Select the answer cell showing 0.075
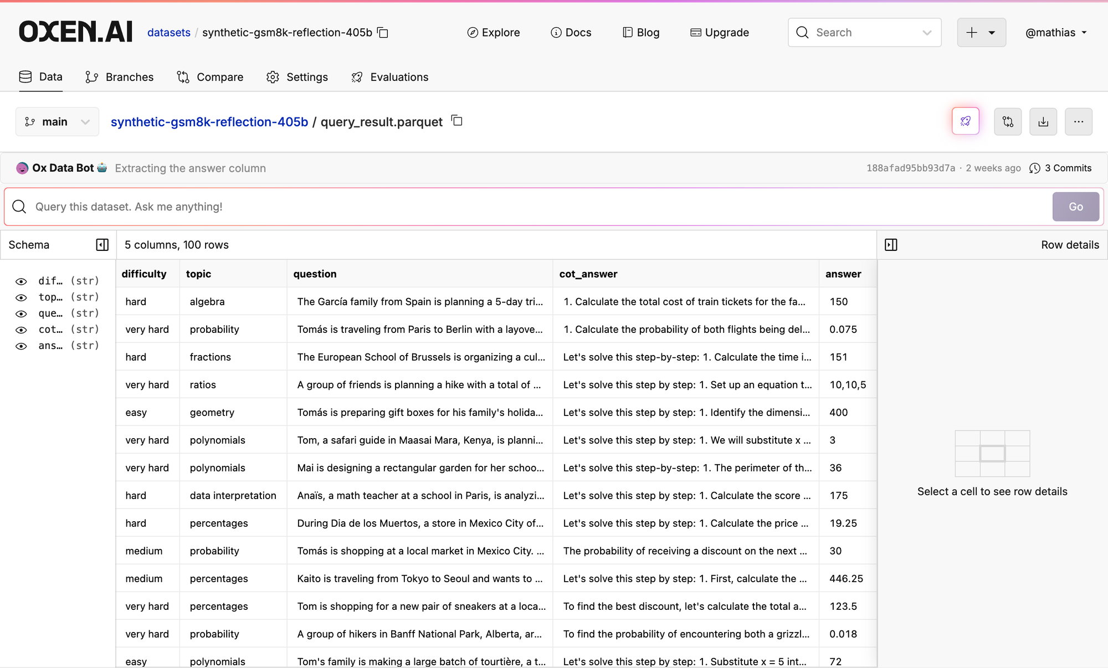 (x=843, y=330)
